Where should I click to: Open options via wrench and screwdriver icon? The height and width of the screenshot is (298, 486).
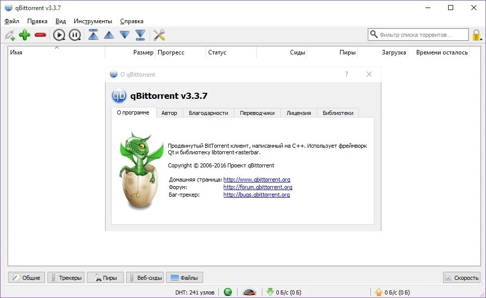pos(159,35)
